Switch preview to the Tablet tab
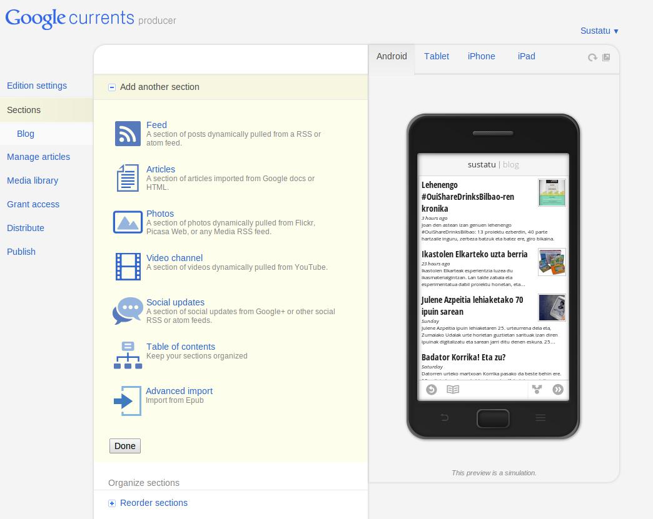Screen dimensions: 653x519 (436, 56)
